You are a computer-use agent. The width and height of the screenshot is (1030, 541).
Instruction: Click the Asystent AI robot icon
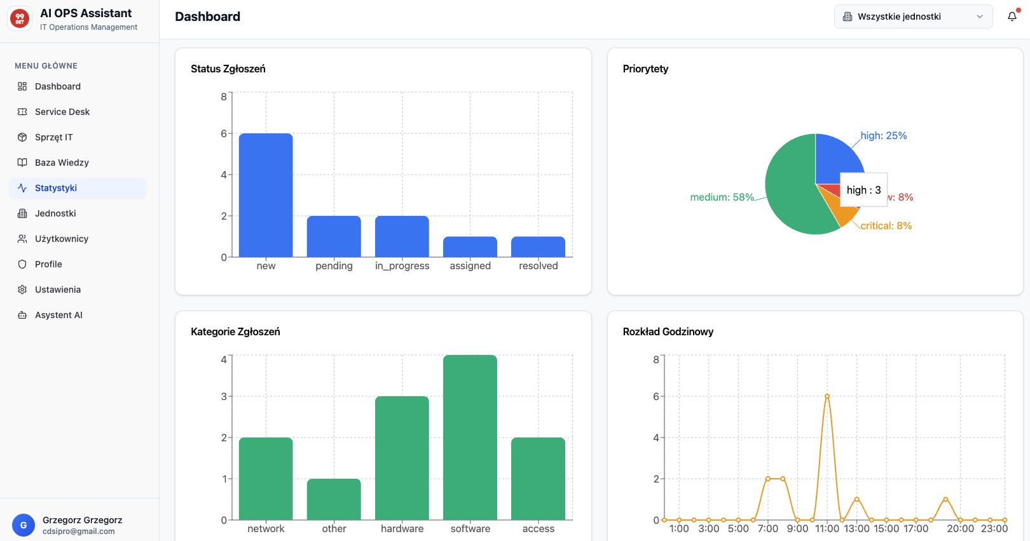click(22, 315)
